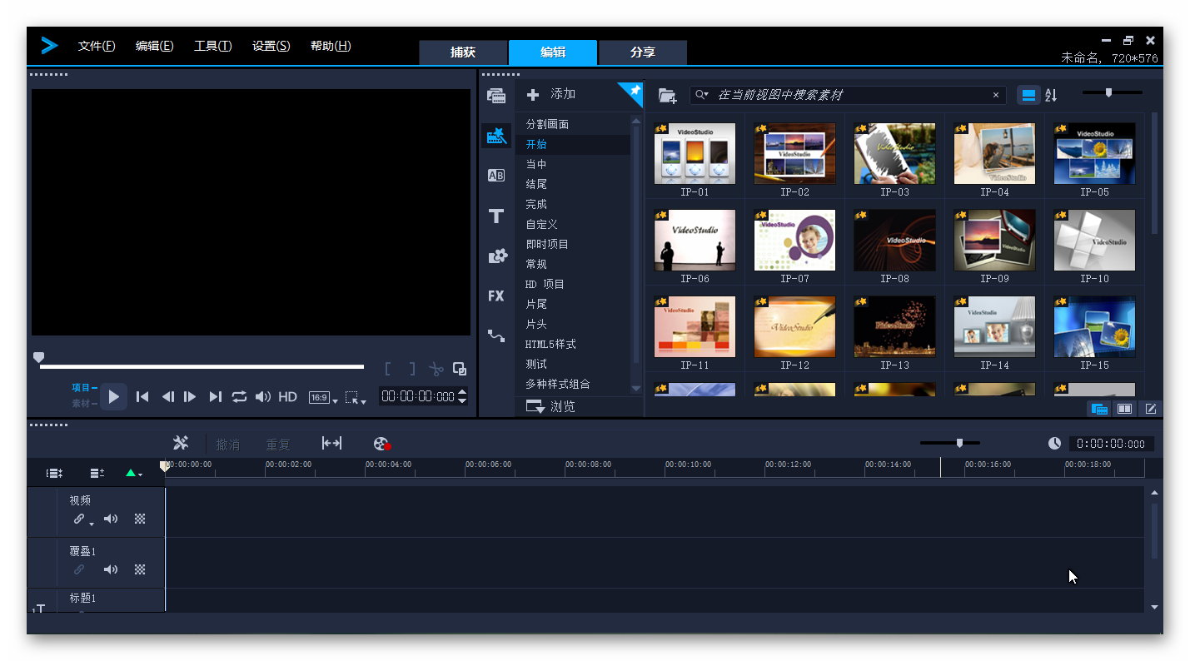
Task: Mute the 覆叠1 track audio
Action: [111, 569]
